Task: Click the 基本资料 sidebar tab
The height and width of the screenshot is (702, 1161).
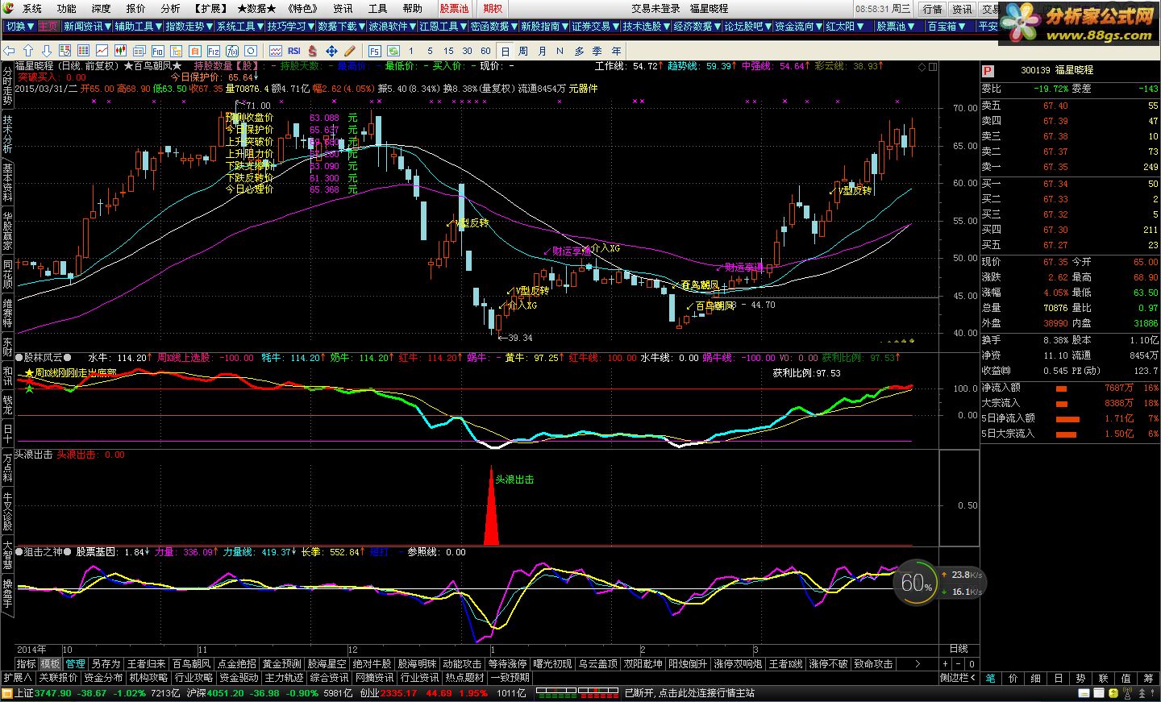Action: 7,182
